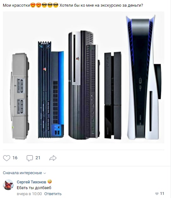The height and width of the screenshot is (198, 171).
Task: Click the first heart-eyes emoji in caption
Action: point(33,5)
